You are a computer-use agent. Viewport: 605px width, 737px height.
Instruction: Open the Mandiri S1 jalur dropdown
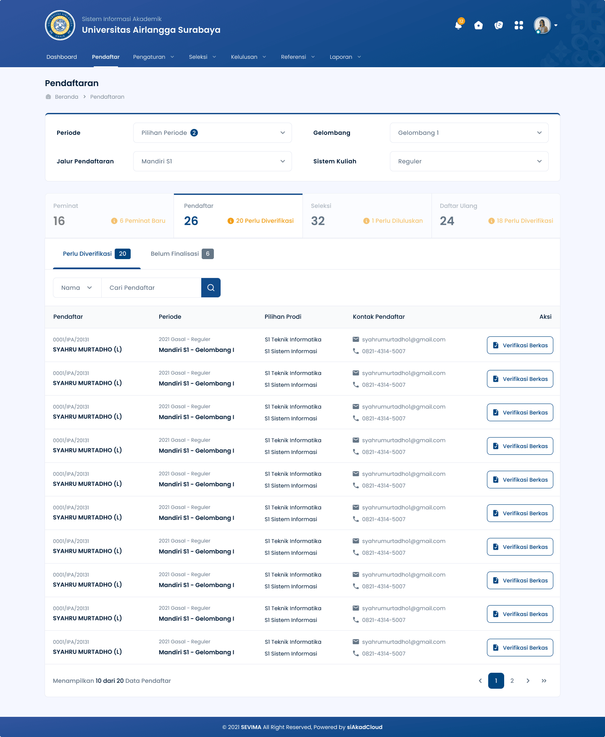point(213,161)
